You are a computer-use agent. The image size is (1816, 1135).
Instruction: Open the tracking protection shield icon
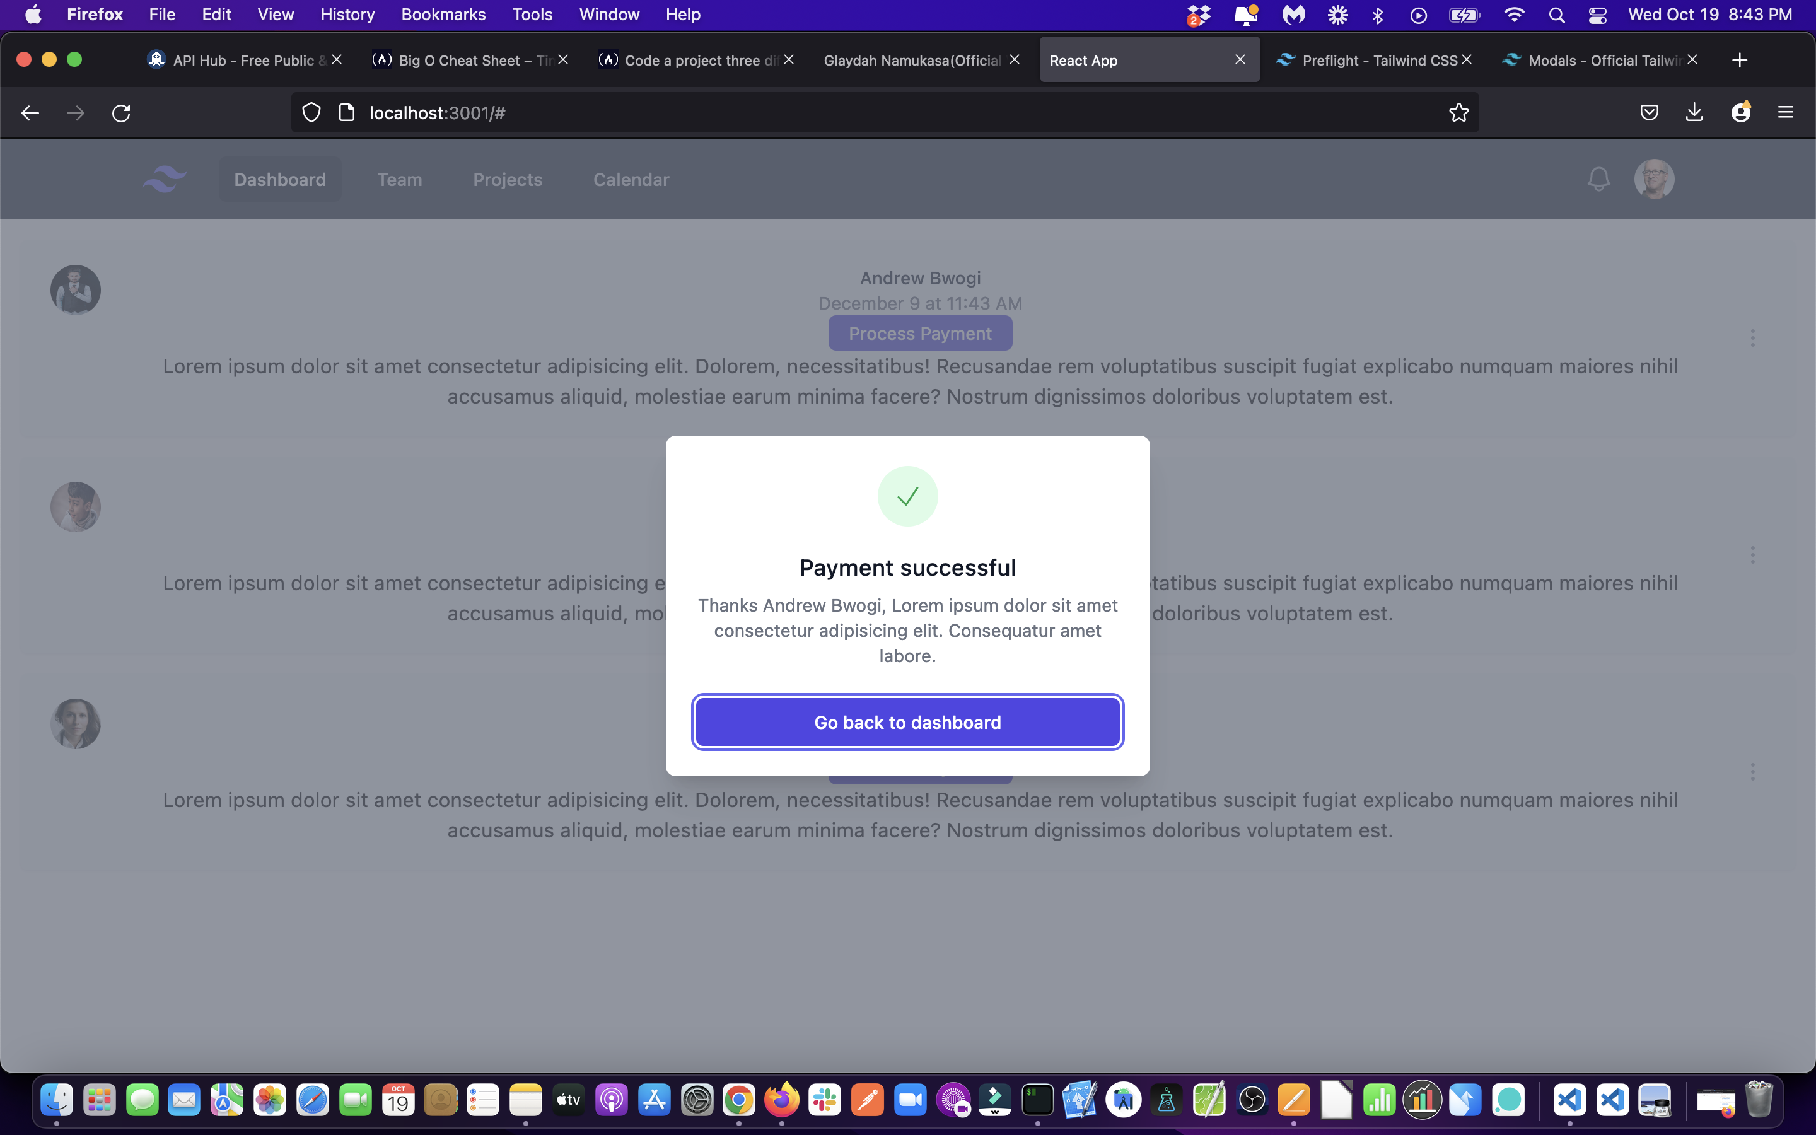[311, 113]
